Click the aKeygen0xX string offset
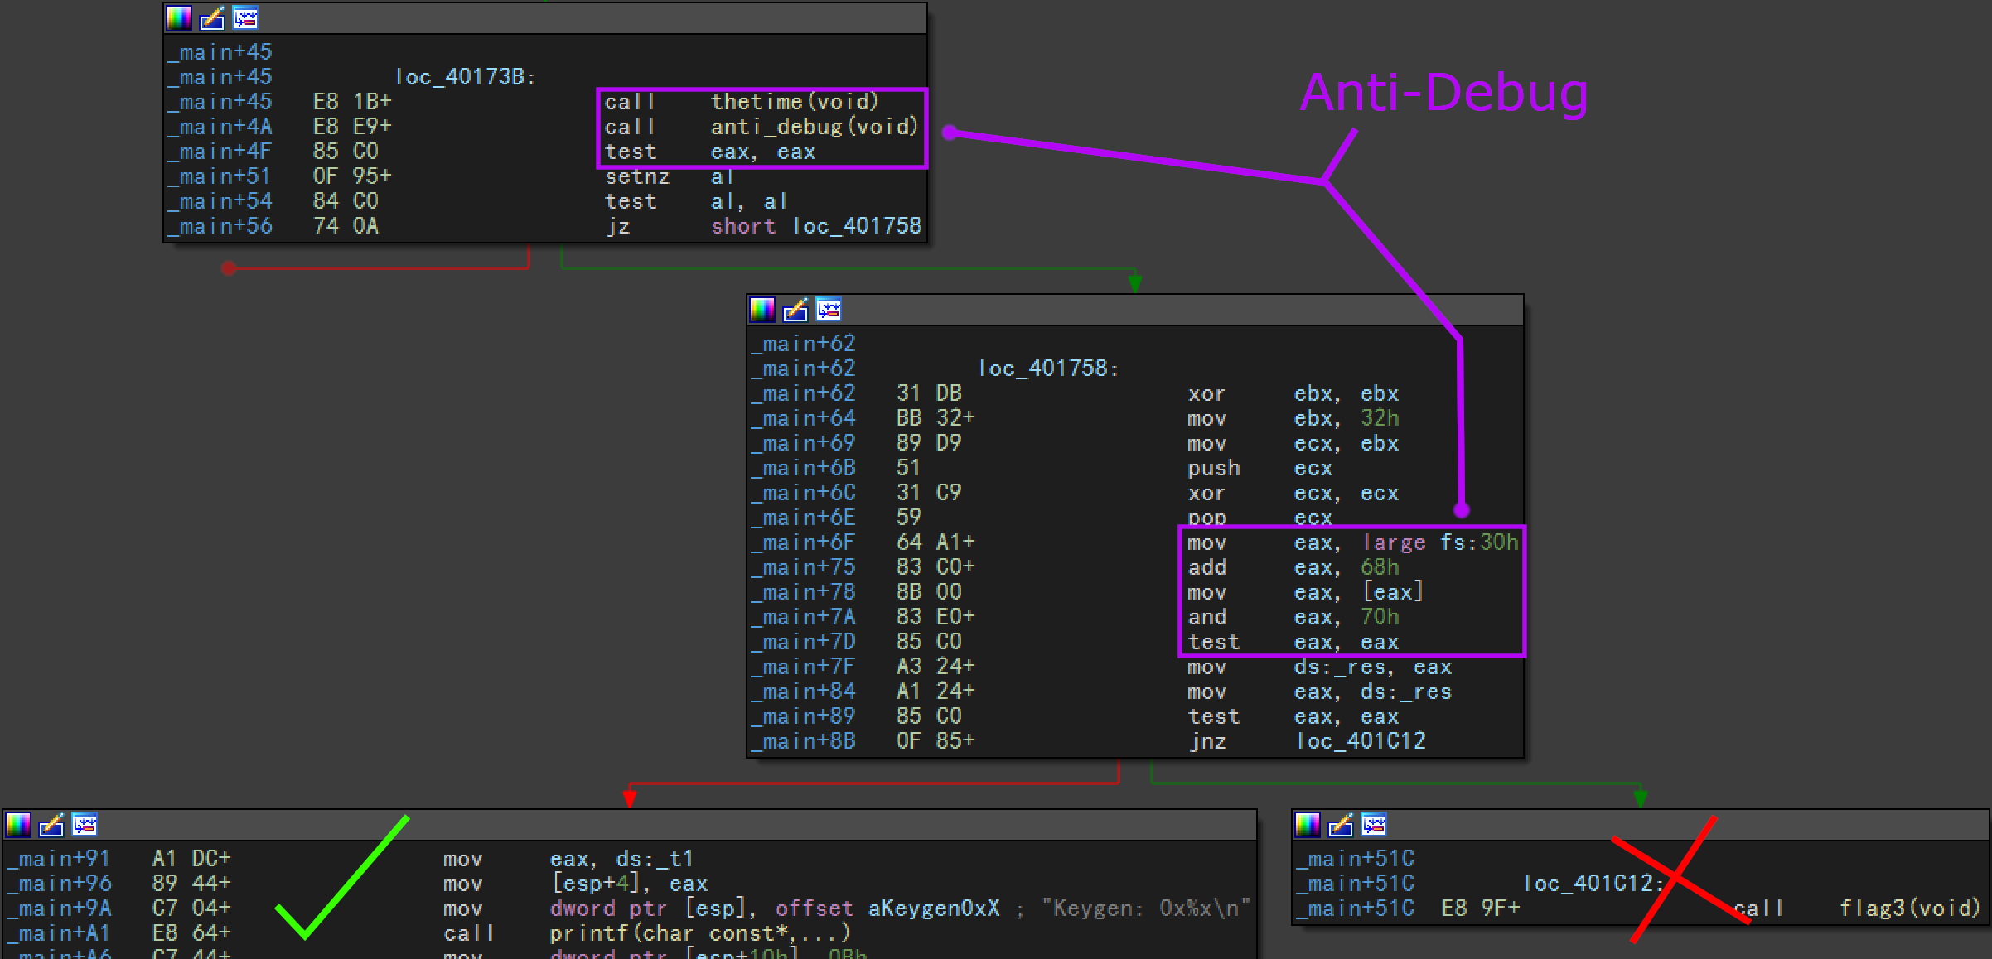The image size is (1992, 959). click(x=933, y=908)
